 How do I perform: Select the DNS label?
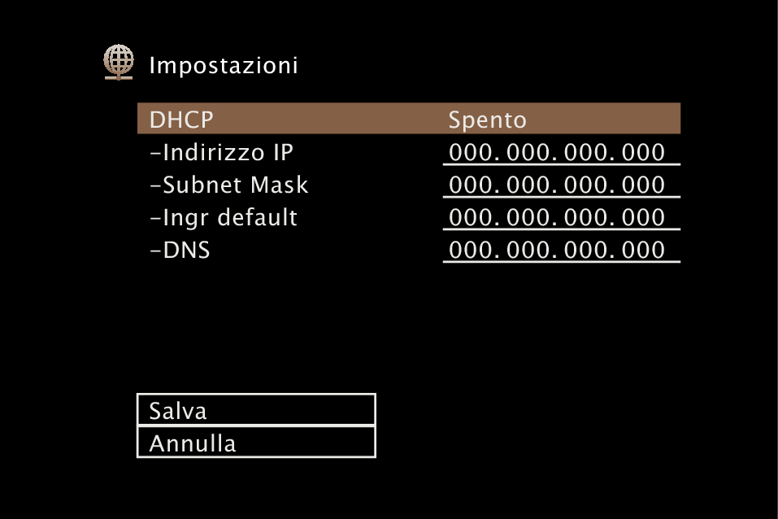click(180, 250)
